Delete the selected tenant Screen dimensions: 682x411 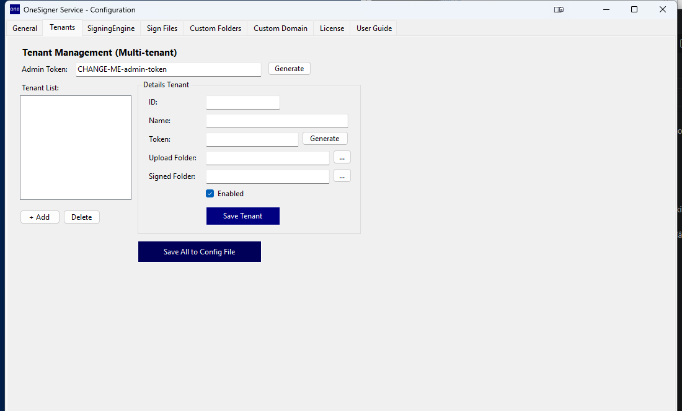point(82,217)
